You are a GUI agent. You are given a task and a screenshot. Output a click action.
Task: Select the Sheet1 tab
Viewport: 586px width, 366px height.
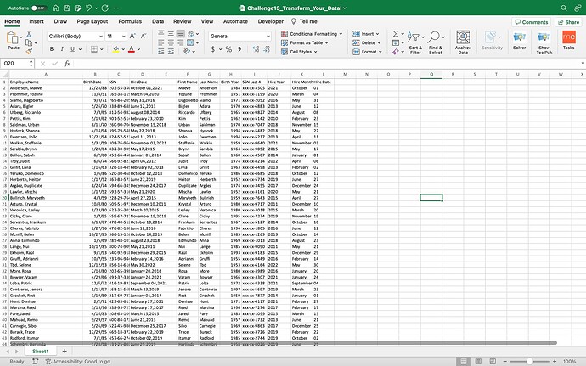pyautogui.click(x=41, y=351)
